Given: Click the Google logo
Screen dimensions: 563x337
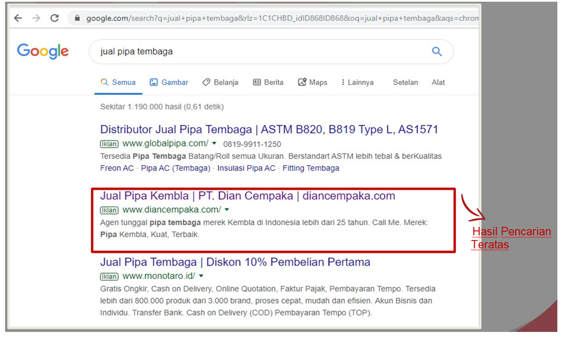Looking at the screenshot, I should [43, 52].
